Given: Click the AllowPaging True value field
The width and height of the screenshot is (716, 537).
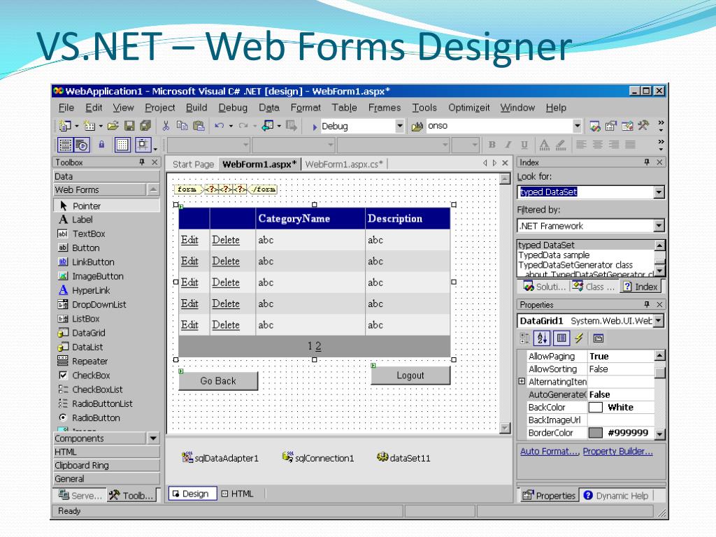Looking at the screenshot, I should [621, 356].
